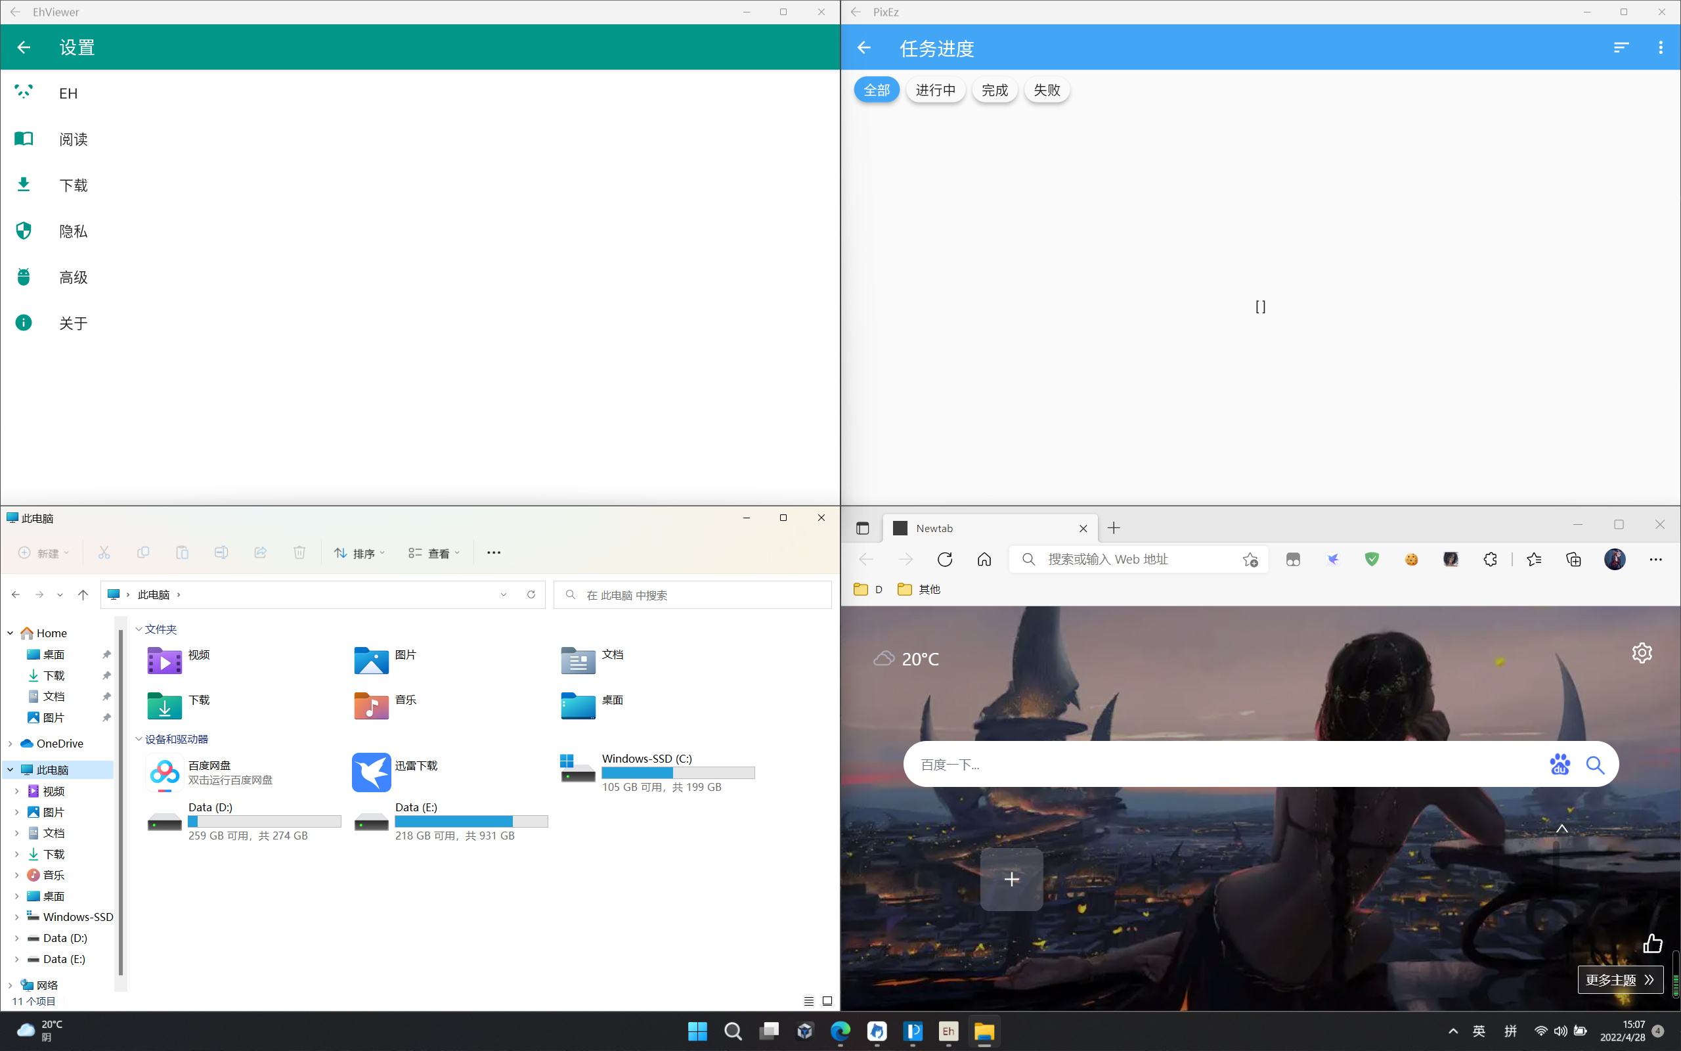This screenshot has width=1681, height=1051.
Task: Open the 下载 download settings in EhViewer
Action: coord(420,185)
